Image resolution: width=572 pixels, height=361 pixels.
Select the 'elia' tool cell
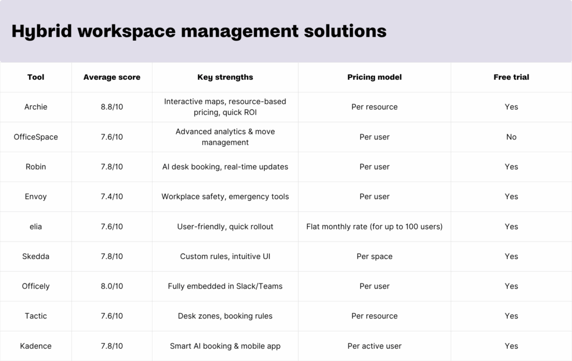point(36,227)
